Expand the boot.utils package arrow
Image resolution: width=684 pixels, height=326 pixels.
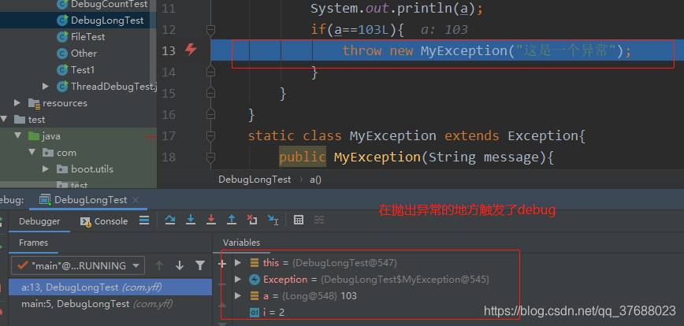point(46,169)
